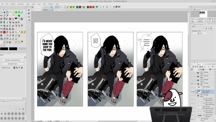
Task: Click the Undo arrow in command bar
Action: pos(36,7)
